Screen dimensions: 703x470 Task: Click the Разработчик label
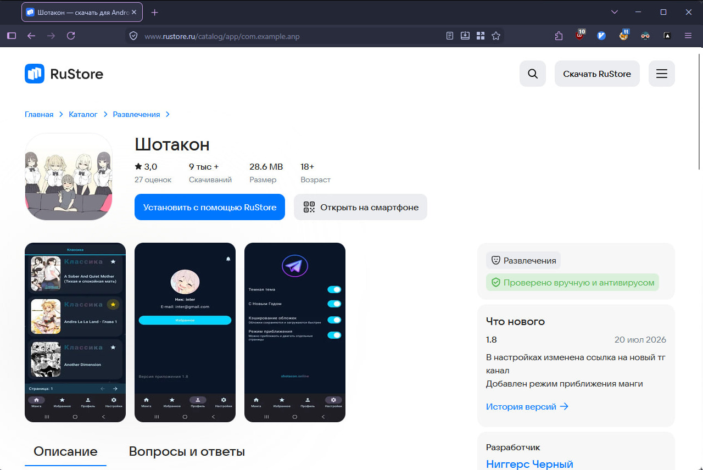click(x=514, y=447)
